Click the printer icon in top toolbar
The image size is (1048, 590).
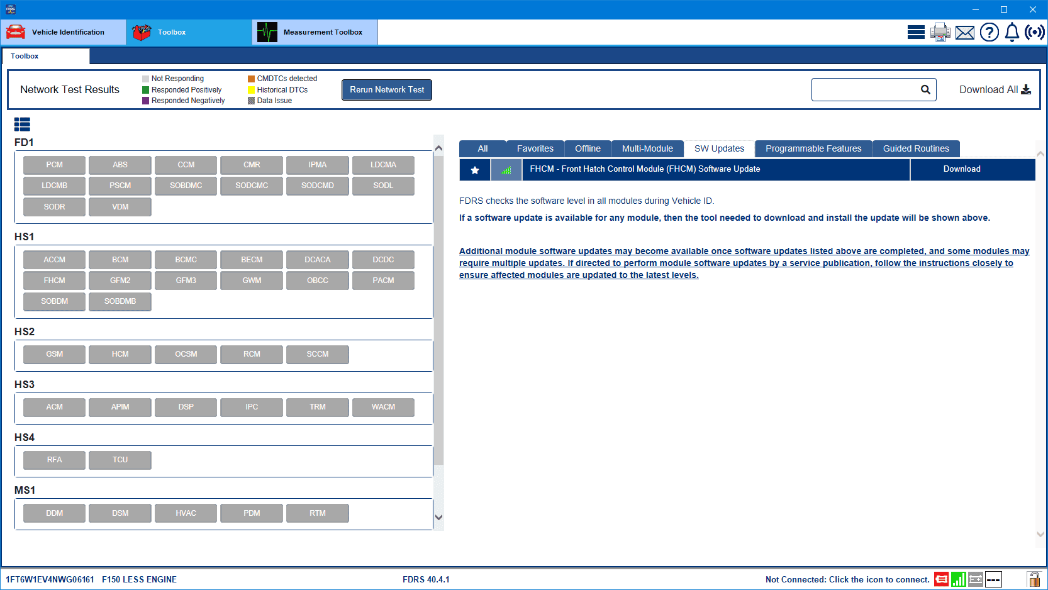940,32
